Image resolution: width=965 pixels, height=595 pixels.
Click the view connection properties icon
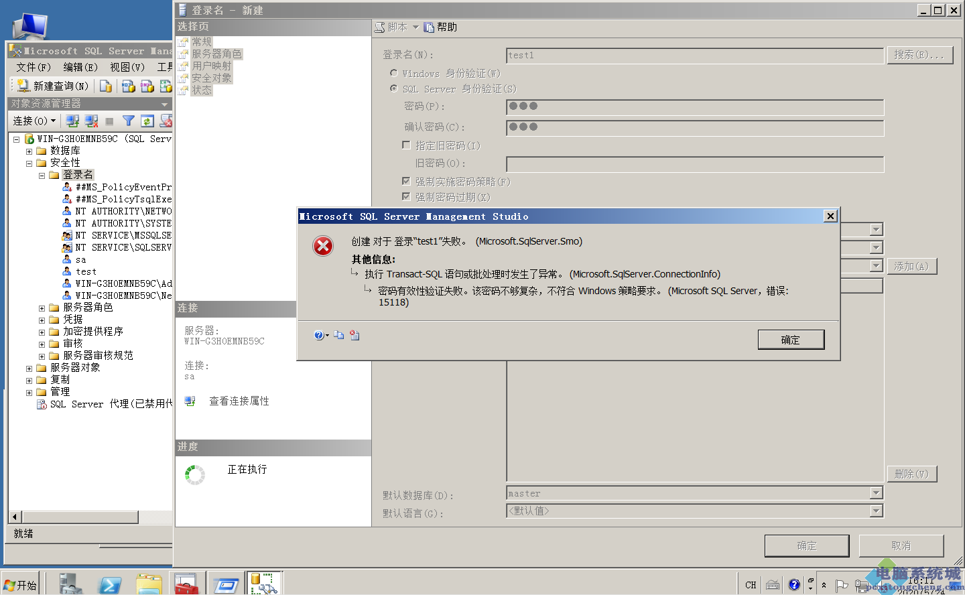point(190,401)
